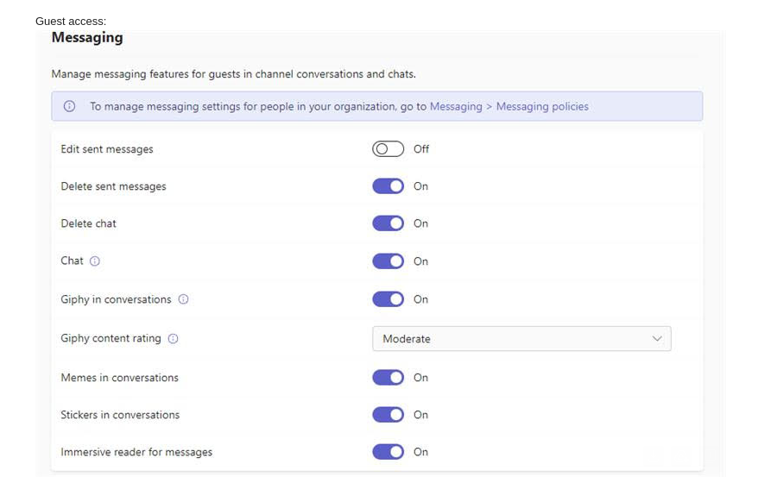Click the Immersive reader for messages label
This screenshot has width=758, height=477.
coord(136,452)
